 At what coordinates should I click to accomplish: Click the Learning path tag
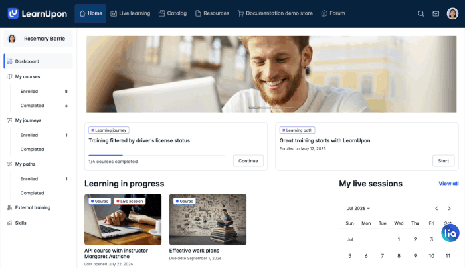click(x=297, y=130)
